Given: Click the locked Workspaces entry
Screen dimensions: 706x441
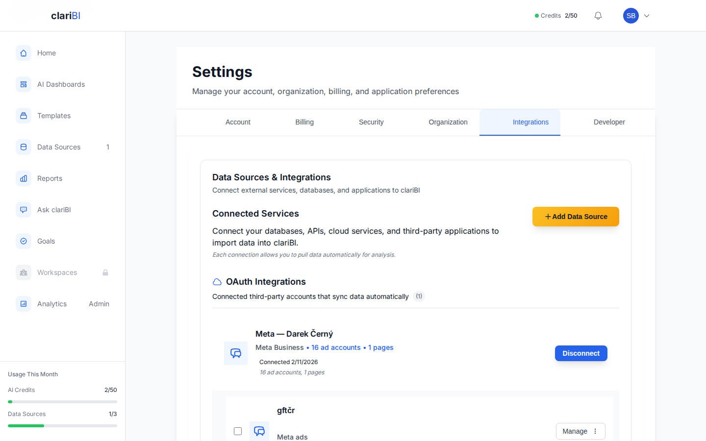Looking at the screenshot, I should (x=57, y=272).
